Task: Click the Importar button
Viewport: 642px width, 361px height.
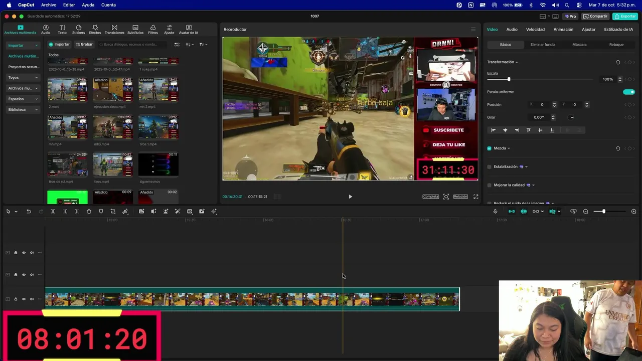Action: tap(59, 45)
